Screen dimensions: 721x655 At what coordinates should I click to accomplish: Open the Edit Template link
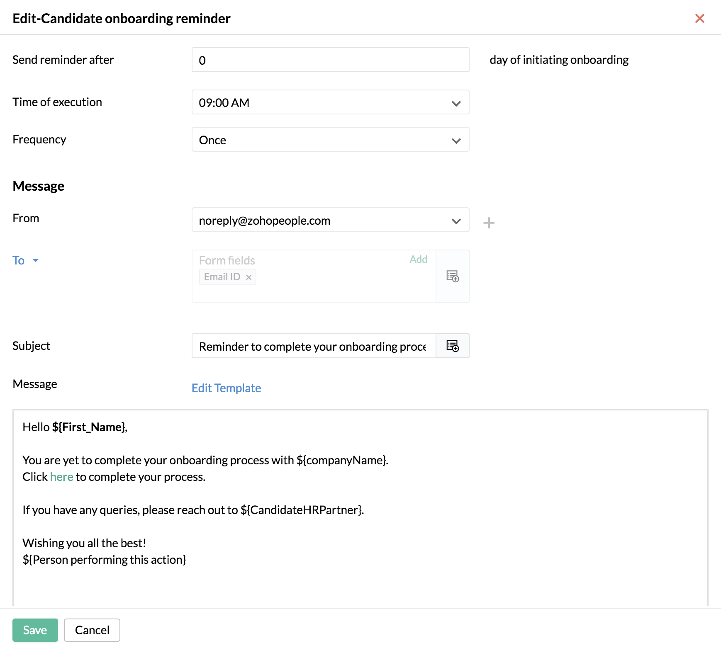pyautogui.click(x=226, y=388)
